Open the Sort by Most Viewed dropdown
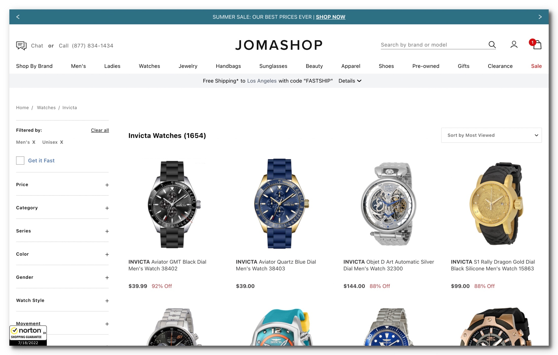This screenshot has height=355, width=558. coord(491,135)
